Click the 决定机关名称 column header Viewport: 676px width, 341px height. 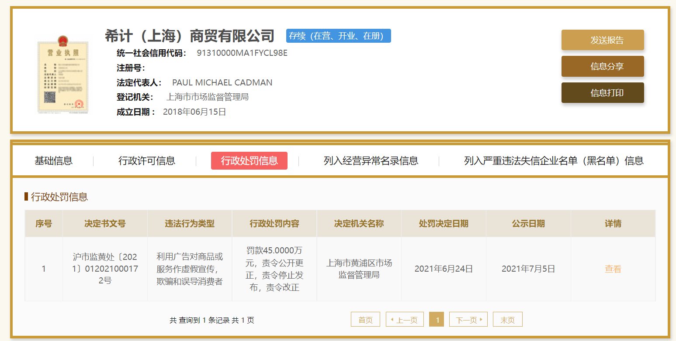pos(359,224)
